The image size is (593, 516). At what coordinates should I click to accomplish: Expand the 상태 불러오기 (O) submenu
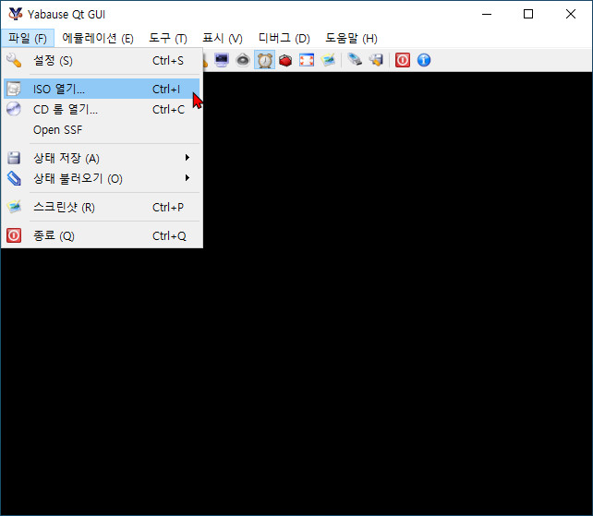point(102,178)
